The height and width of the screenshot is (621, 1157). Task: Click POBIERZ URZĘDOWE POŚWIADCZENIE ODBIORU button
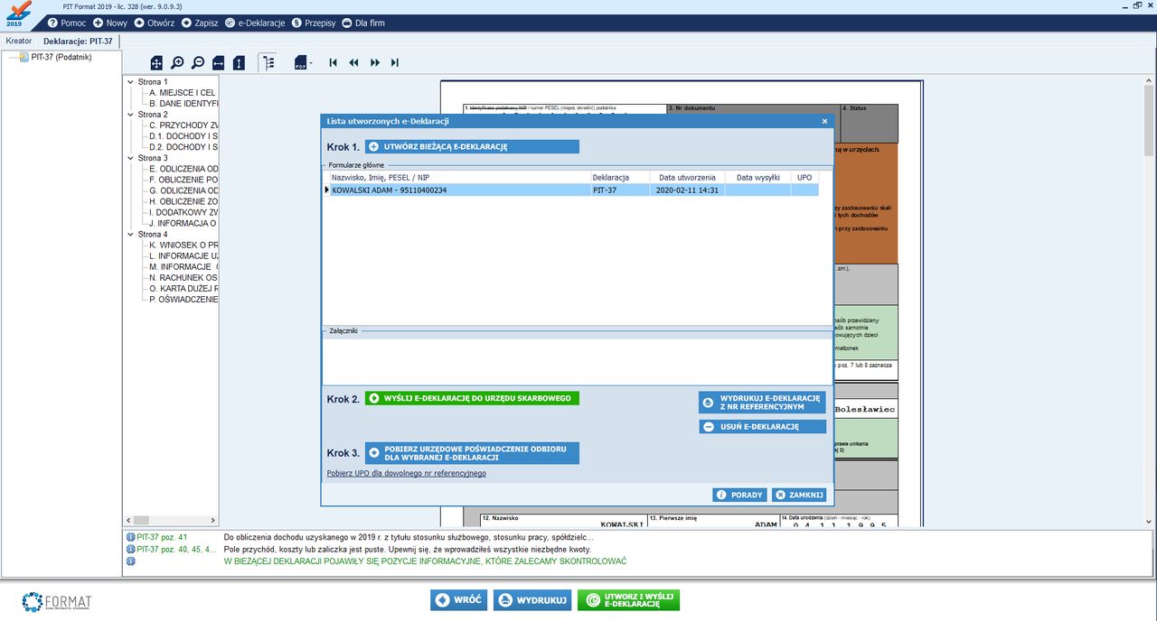(472, 453)
